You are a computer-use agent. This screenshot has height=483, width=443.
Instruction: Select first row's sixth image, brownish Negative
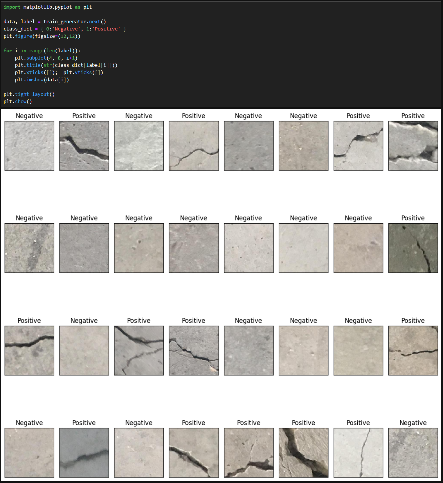point(304,146)
